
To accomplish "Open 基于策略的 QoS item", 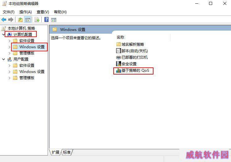I will 132,70.
